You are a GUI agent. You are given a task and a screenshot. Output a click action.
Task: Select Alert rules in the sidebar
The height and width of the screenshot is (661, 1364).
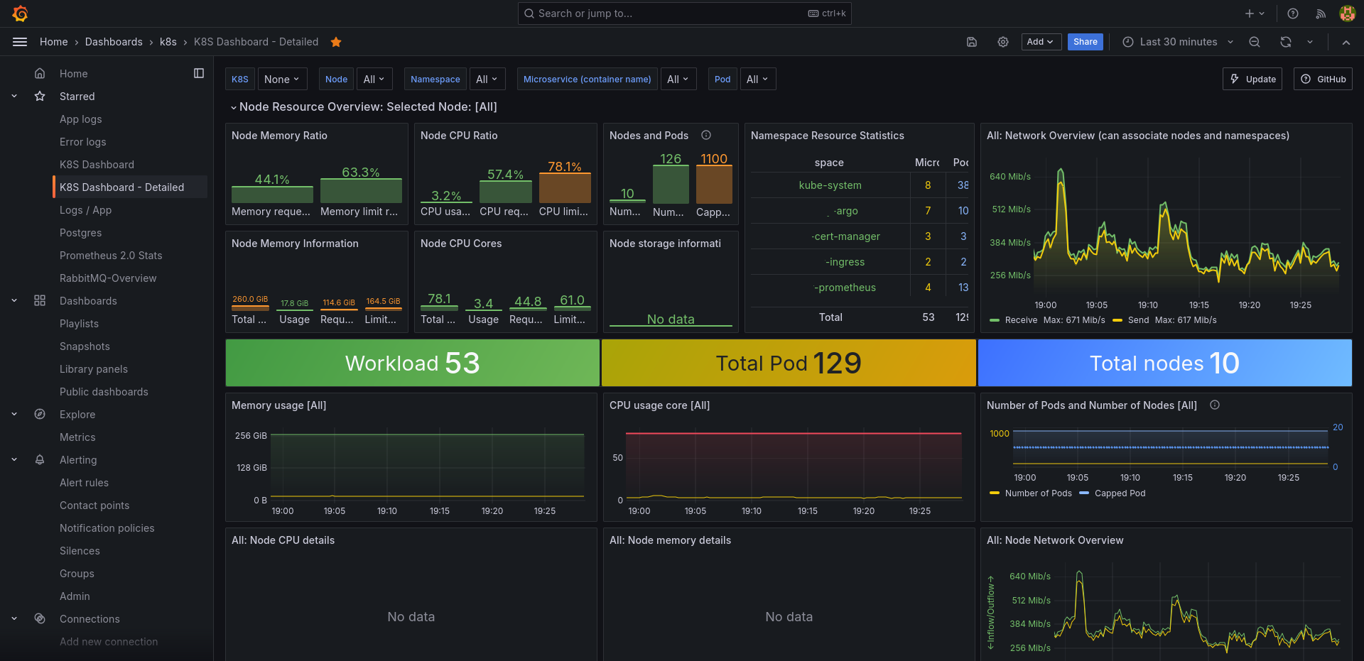pyautogui.click(x=84, y=483)
